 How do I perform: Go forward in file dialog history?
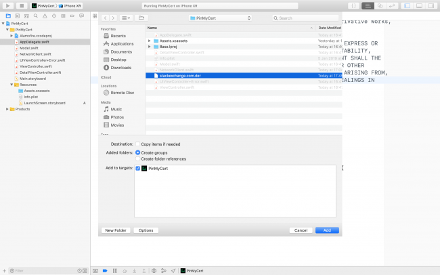pyautogui.click(x=113, y=18)
